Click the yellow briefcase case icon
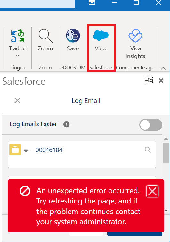This screenshot has width=170, height=242. [15, 150]
